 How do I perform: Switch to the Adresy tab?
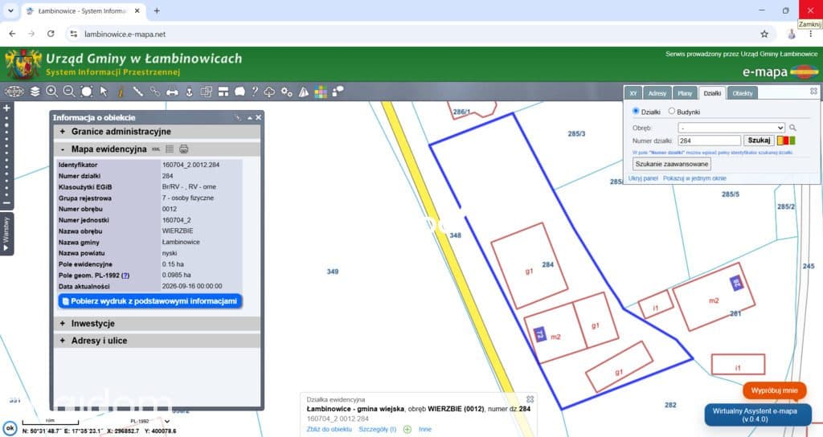(657, 93)
